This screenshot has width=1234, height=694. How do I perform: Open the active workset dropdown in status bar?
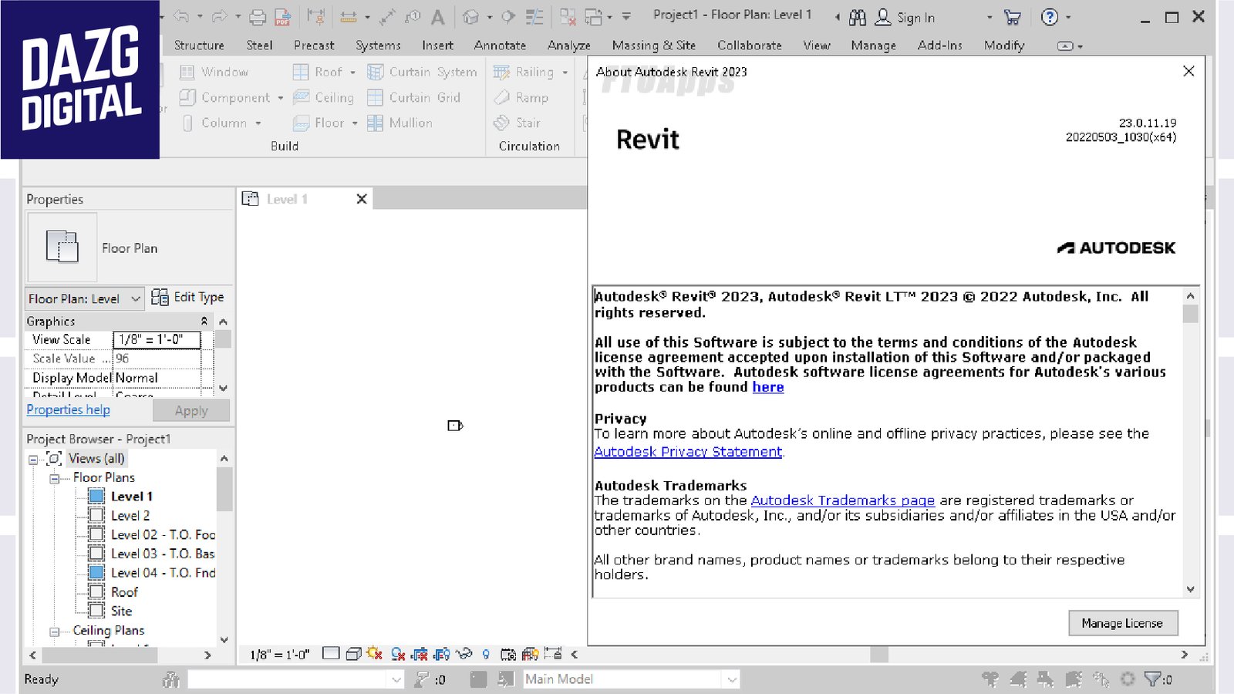[x=296, y=679]
